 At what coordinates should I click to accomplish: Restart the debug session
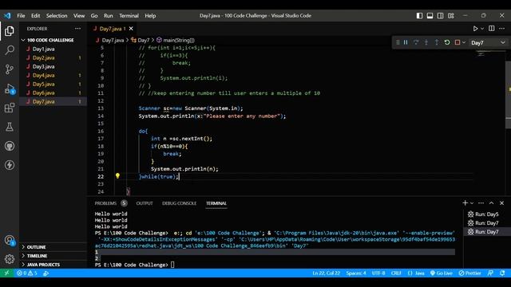click(447, 42)
